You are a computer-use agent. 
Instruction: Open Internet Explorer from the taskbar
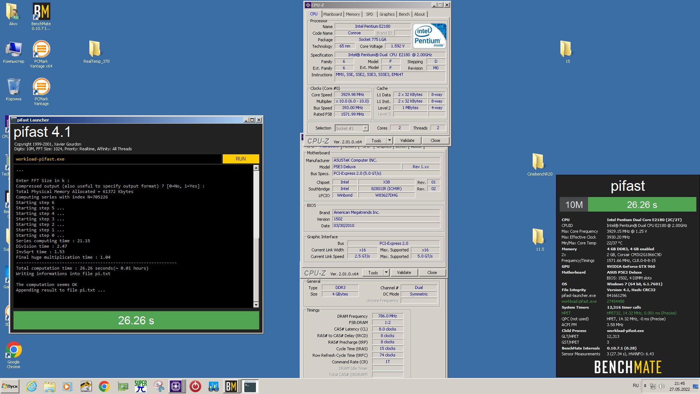(32, 386)
